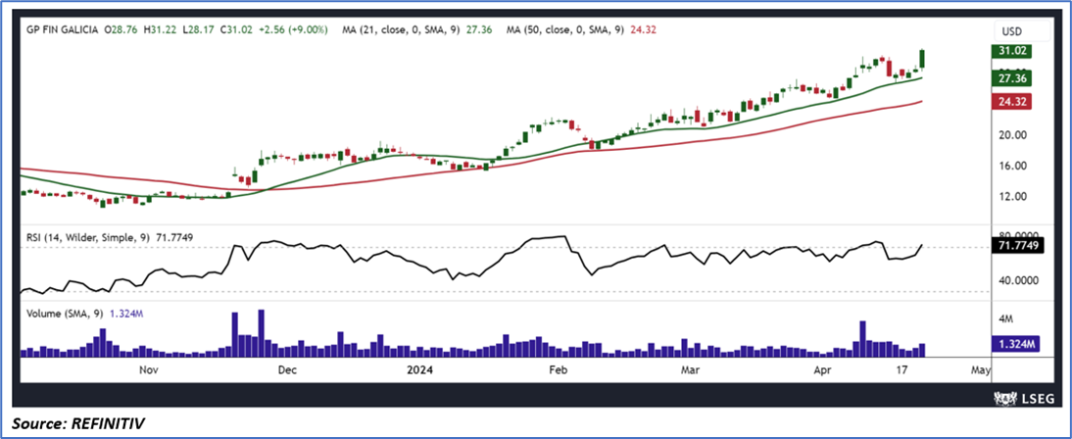Image resolution: width=1072 pixels, height=439 pixels.
Task: Select the Volume (SMA, 9) legend
Action: 86,315
